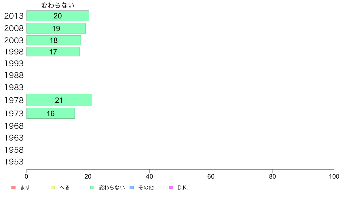This screenshot has width=342, height=212.
Task: Click the へる legend text label
Action: [x=64, y=188]
